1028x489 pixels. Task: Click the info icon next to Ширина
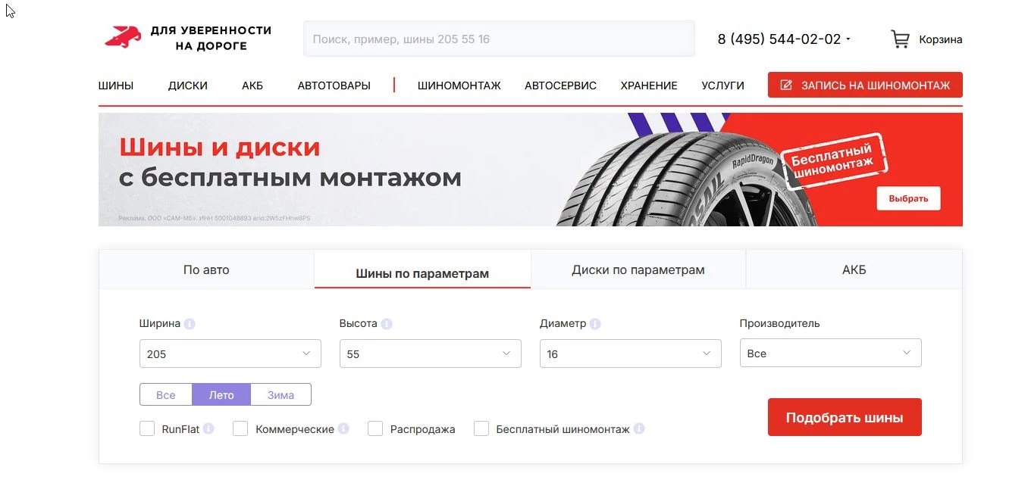pyautogui.click(x=188, y=323)
